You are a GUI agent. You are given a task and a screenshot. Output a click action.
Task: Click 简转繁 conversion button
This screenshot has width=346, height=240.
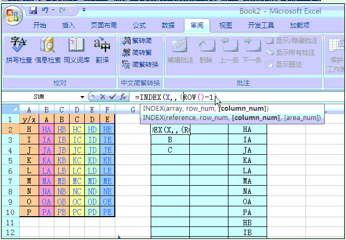(137, 53)
